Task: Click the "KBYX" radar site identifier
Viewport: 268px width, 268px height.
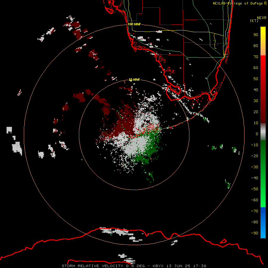Action: pos(158,266)
